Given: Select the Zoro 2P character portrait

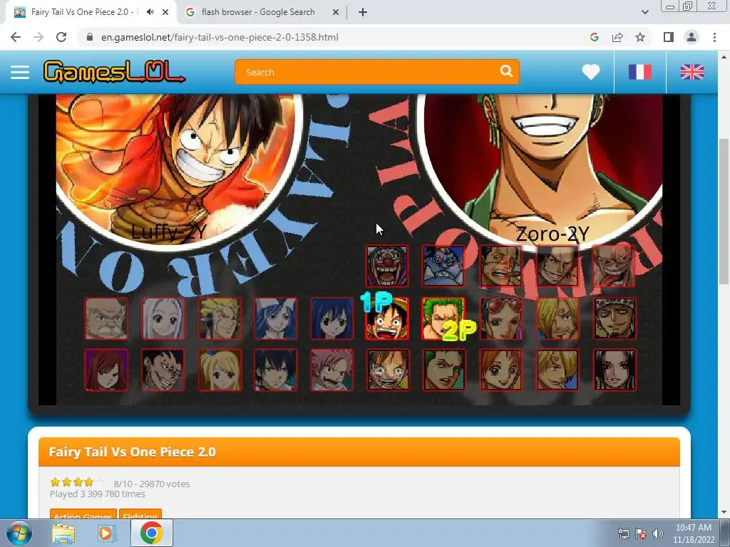Looking at the screenshot, I should (x=443, y=318).
